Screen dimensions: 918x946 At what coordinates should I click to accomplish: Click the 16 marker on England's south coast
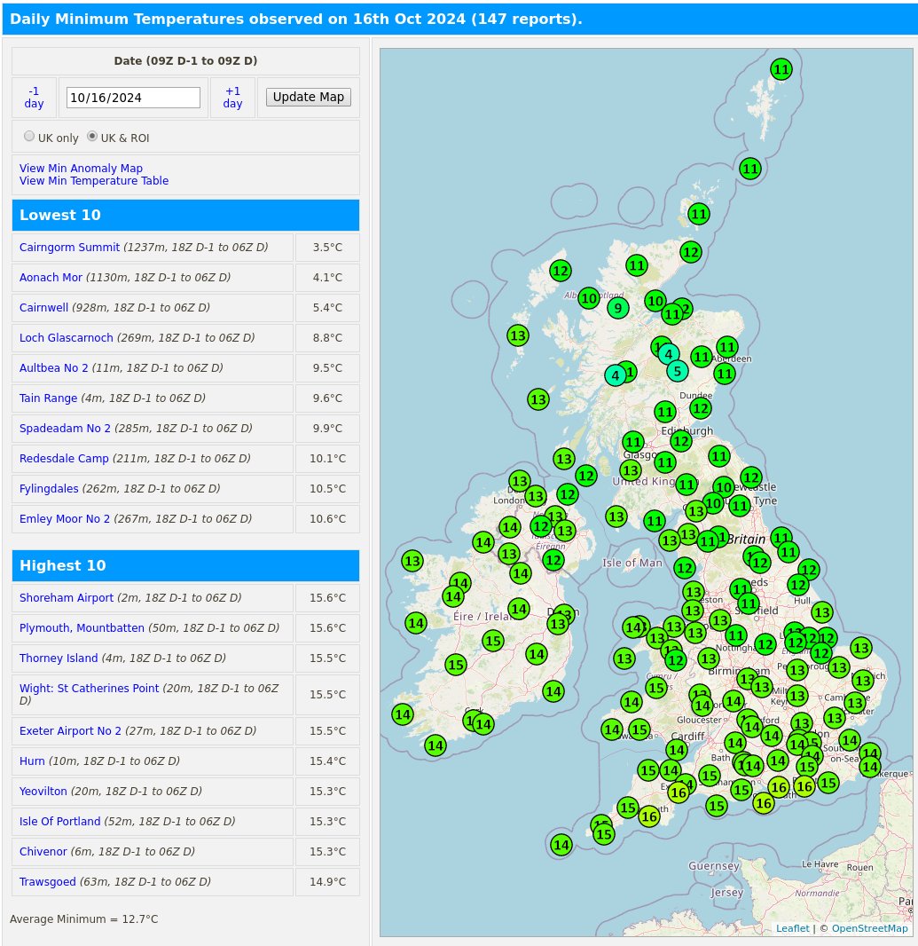764,802
